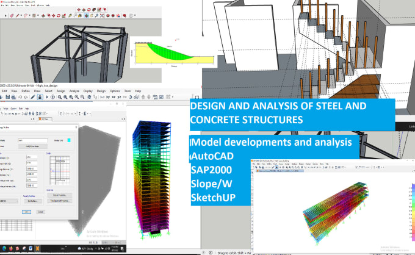Open SAP2000 orange icon in taskbar
Screen dimensions: 415x255
point(38,248)
